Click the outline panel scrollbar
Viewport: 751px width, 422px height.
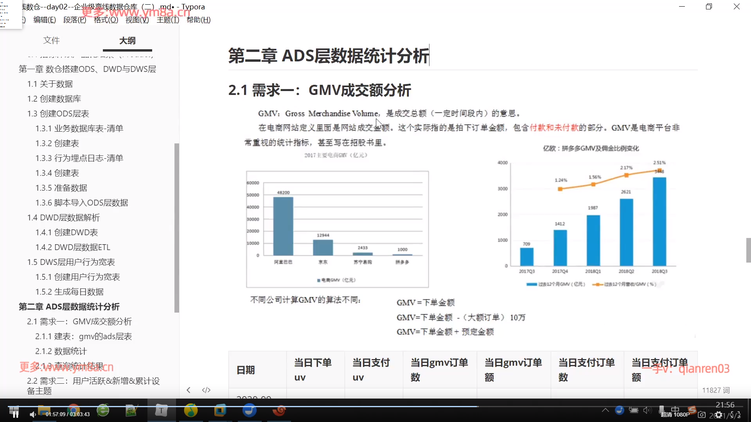pyautogui.click(x=176, y=227)
